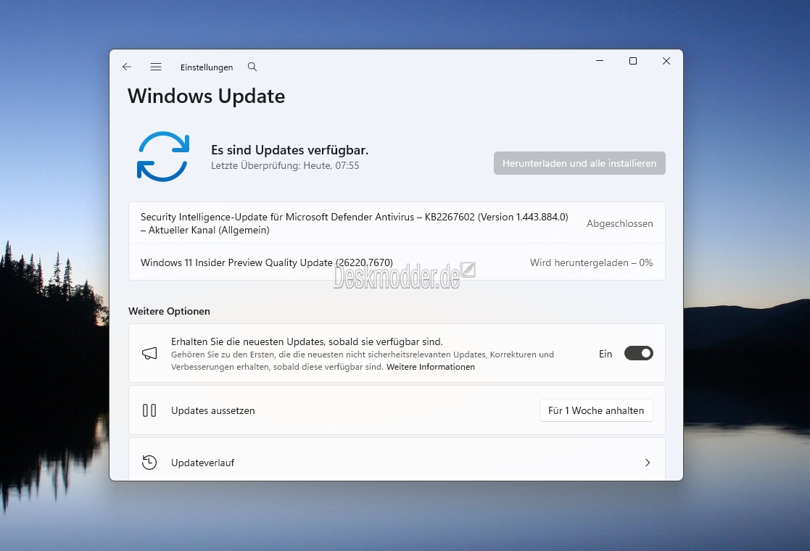Minimize the Settings window

pyautogui.click(x=600, y=62)
